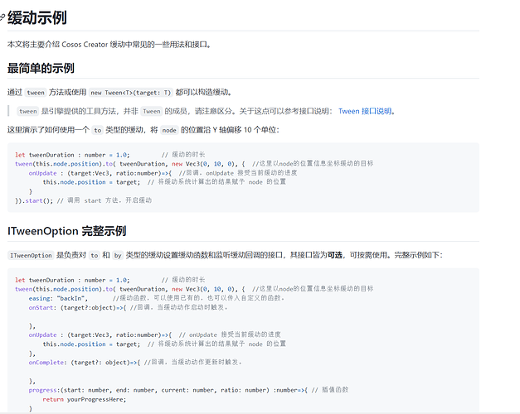Open the Tween 接口说明 link
The width and height of the screenshot is (520, 414).
tap(365, 111)
